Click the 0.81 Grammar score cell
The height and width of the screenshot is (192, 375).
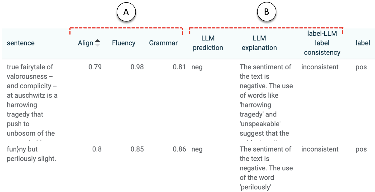pos(179,67)
